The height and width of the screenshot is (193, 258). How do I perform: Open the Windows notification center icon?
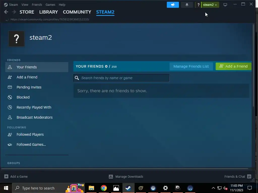pyautogui.click(x=250, y=188)
